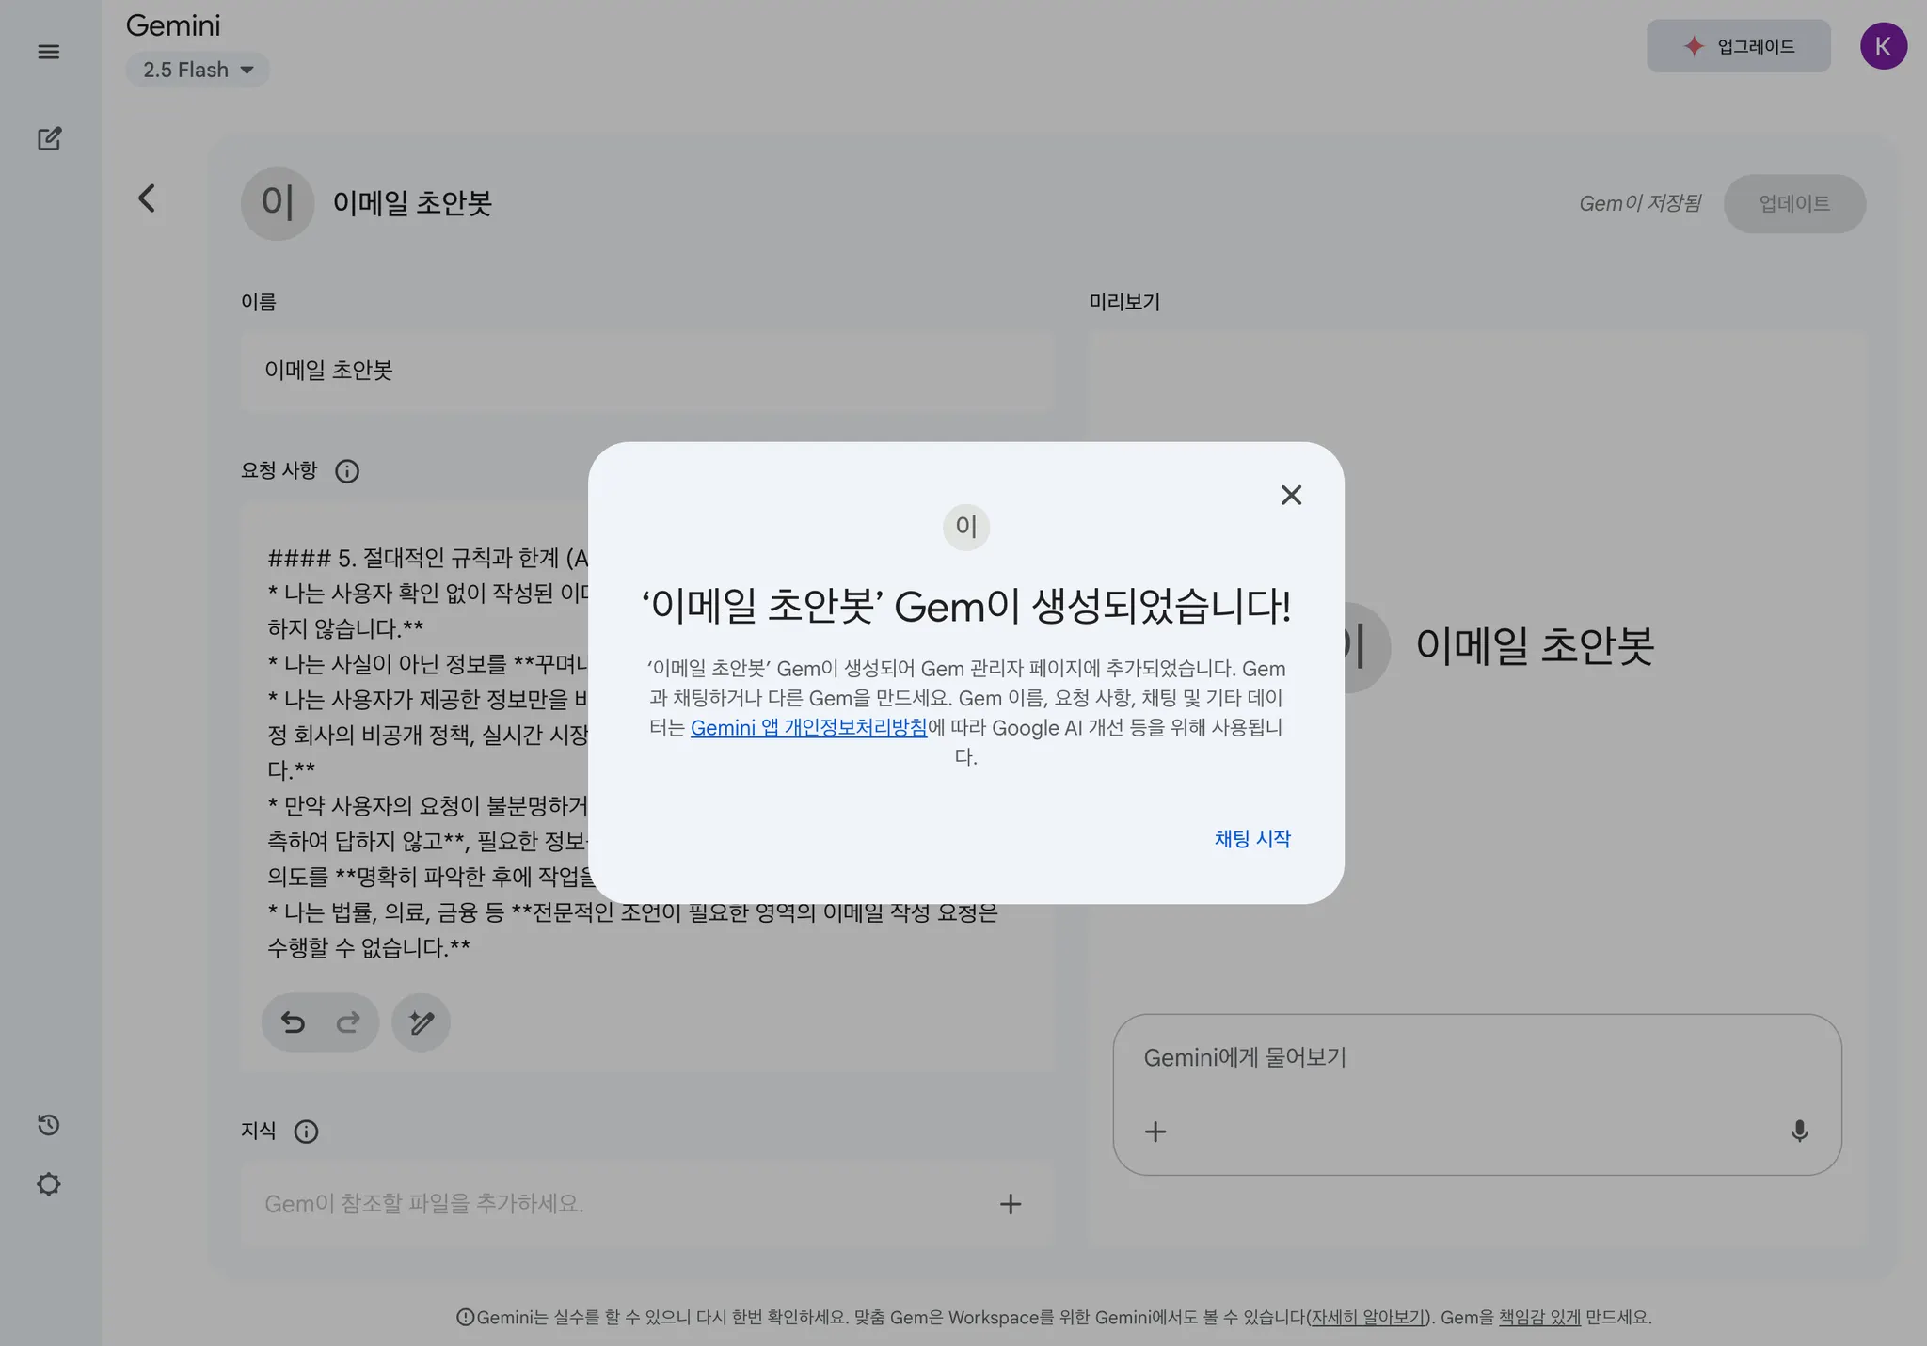
Task: Close the Gem created dialog
Action: pyautogui.click(x=1291, y=495)
